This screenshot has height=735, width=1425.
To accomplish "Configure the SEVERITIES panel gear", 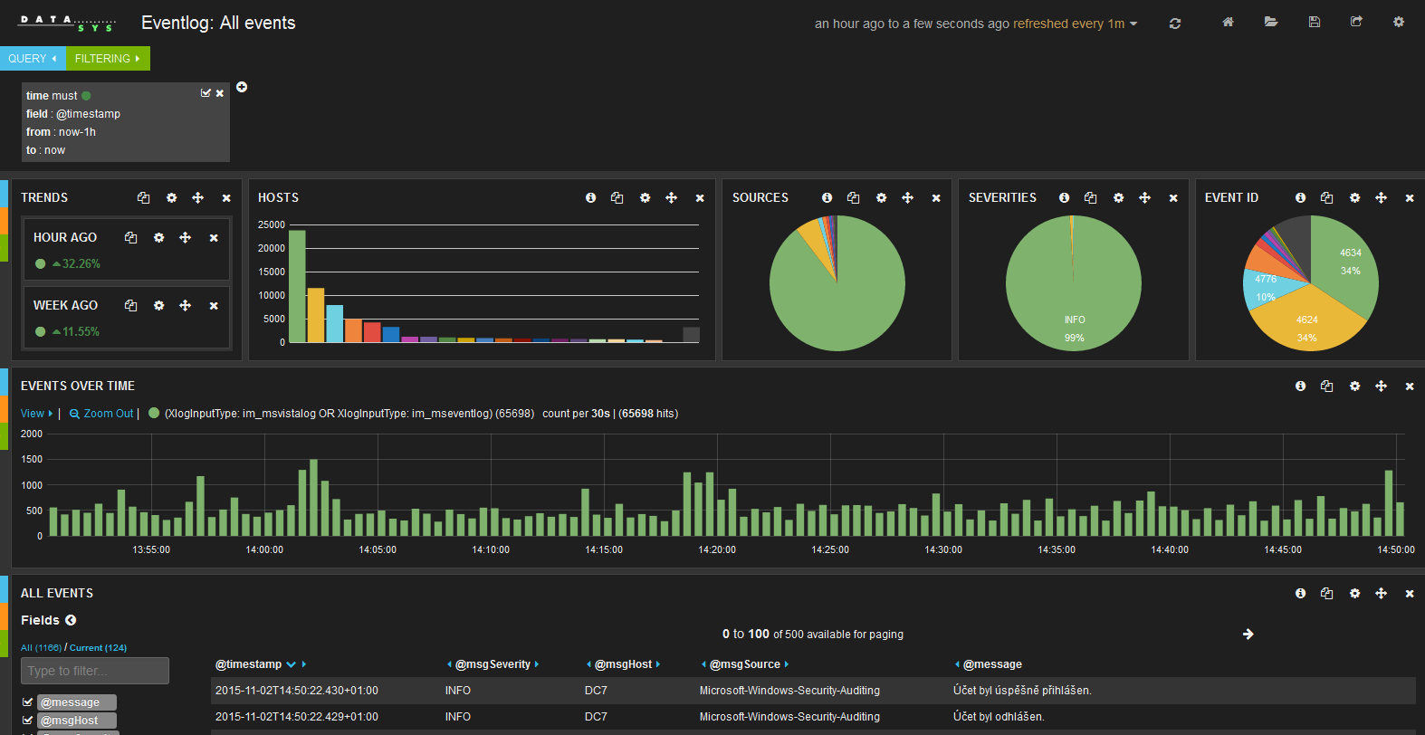I will 1118,197.
